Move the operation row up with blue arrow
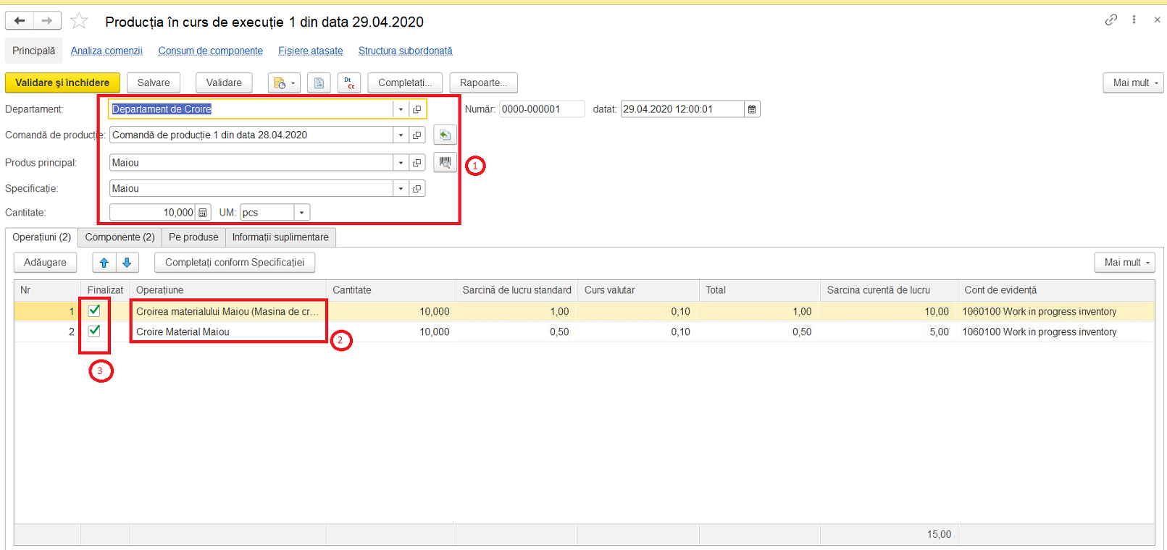Image resolution: width=1167 pixels, height=550 pixels. (x=104, y=263)
